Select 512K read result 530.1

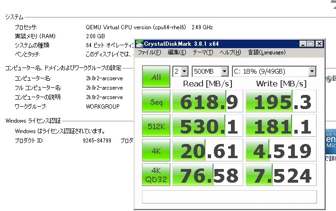[208, 126]
